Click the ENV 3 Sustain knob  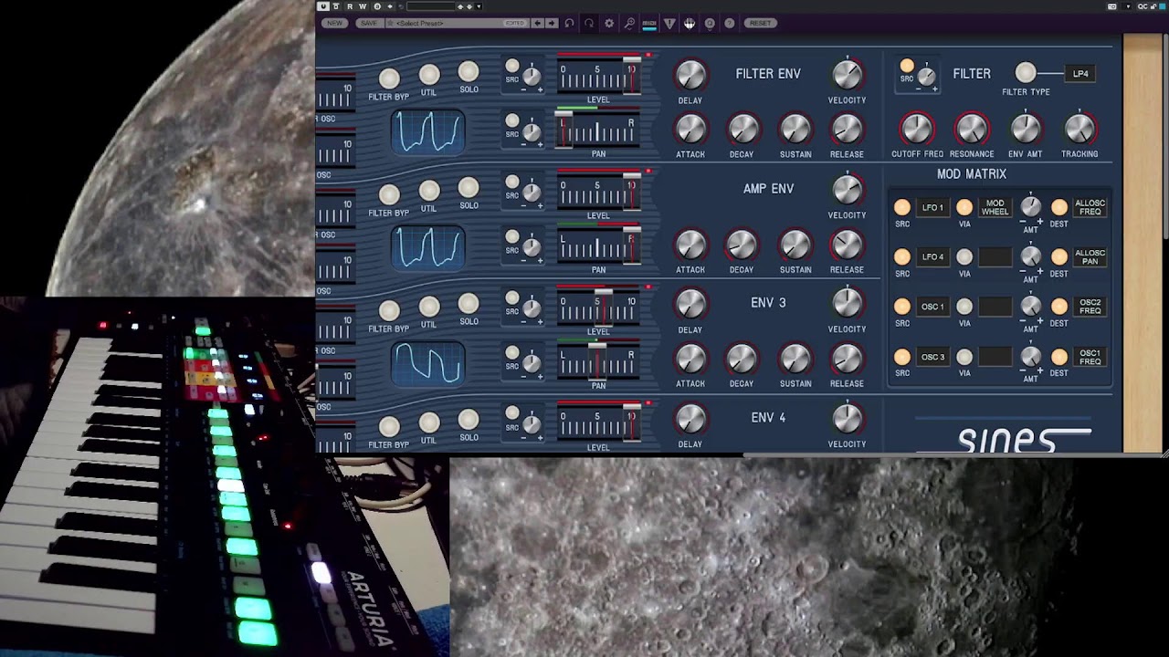[x=795, y=359]
